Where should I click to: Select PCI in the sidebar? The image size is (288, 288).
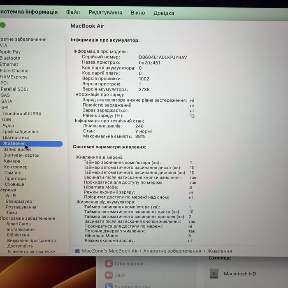coord(4,83)
